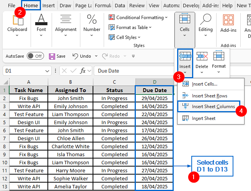Expand the fx function dropdown arrow
The image size is (251, 191).
[89, 71]
